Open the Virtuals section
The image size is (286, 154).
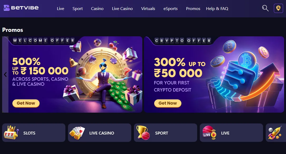[x=148, y=9]
